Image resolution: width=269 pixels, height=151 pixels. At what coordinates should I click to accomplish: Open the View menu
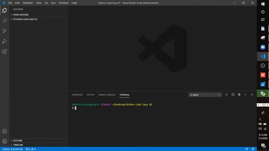pos(39,3)
